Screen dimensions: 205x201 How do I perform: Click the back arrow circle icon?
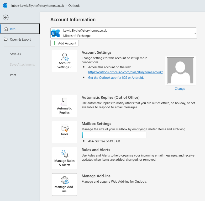tap(6, 17)
